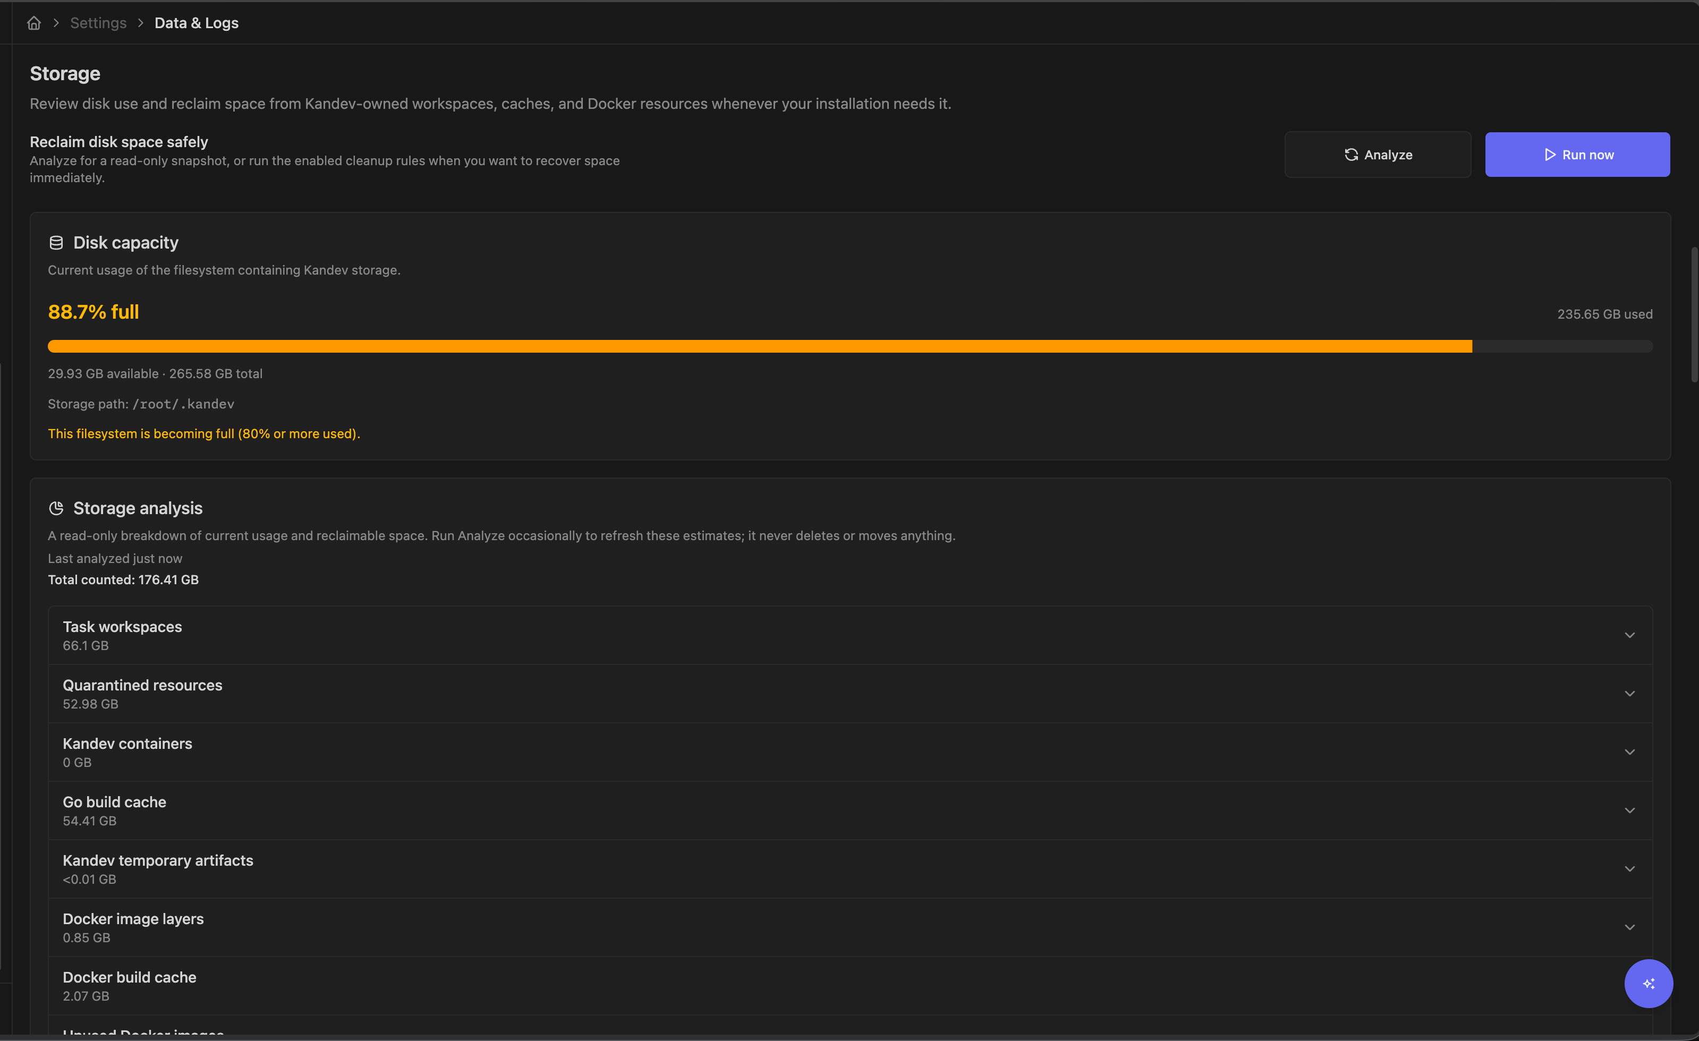This screenshot has width=1699, height=1041.
Task: Click the '52.98 GB' size value
Action: click(x=90, y=704)
